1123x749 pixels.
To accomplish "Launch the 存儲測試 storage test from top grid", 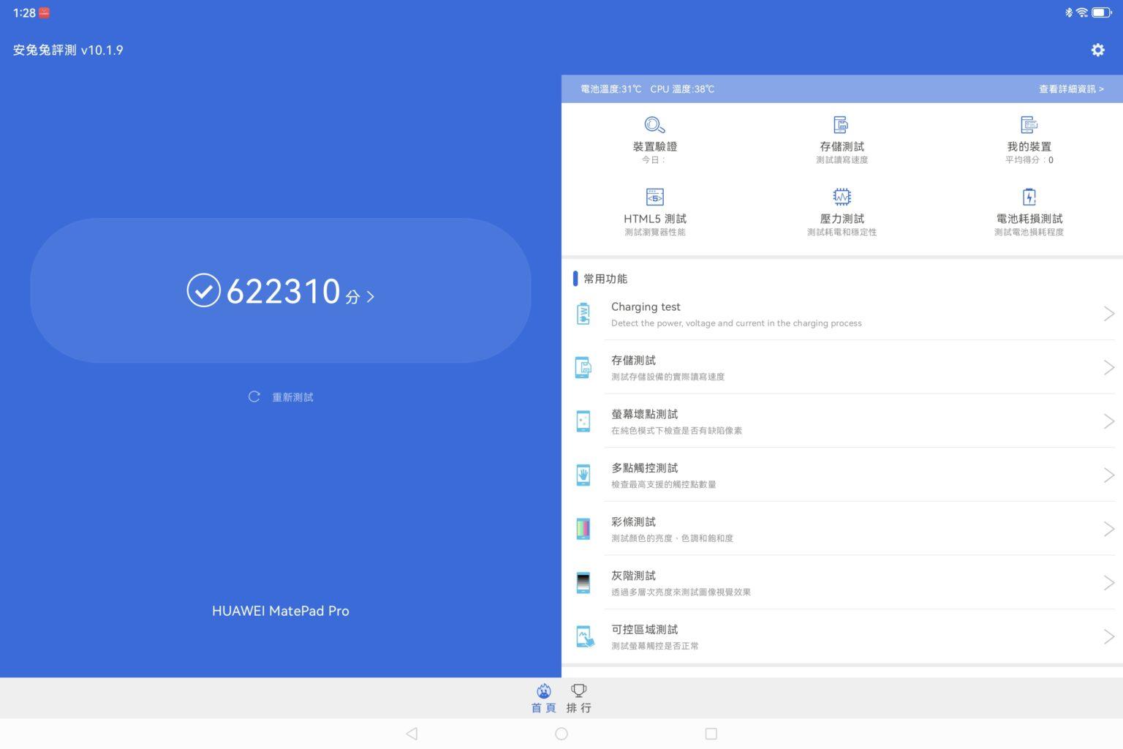I will pos(842,135).
